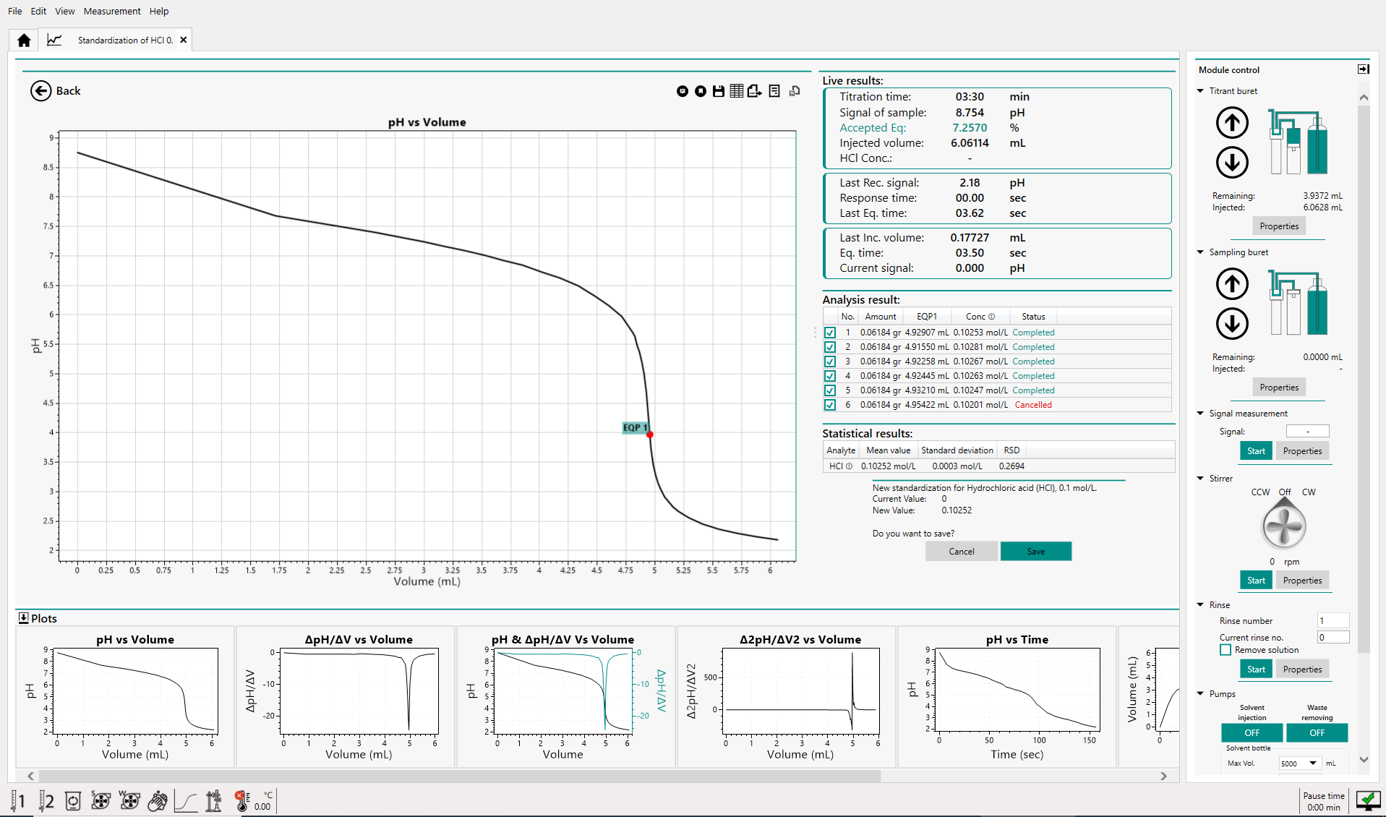Click the hand wash rinse icon
The height and width of the screenshot is (817, 1386).
tap(157, 801)
